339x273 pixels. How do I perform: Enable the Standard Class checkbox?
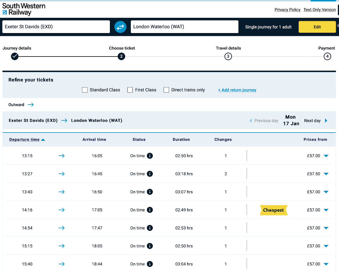(85, 90)
